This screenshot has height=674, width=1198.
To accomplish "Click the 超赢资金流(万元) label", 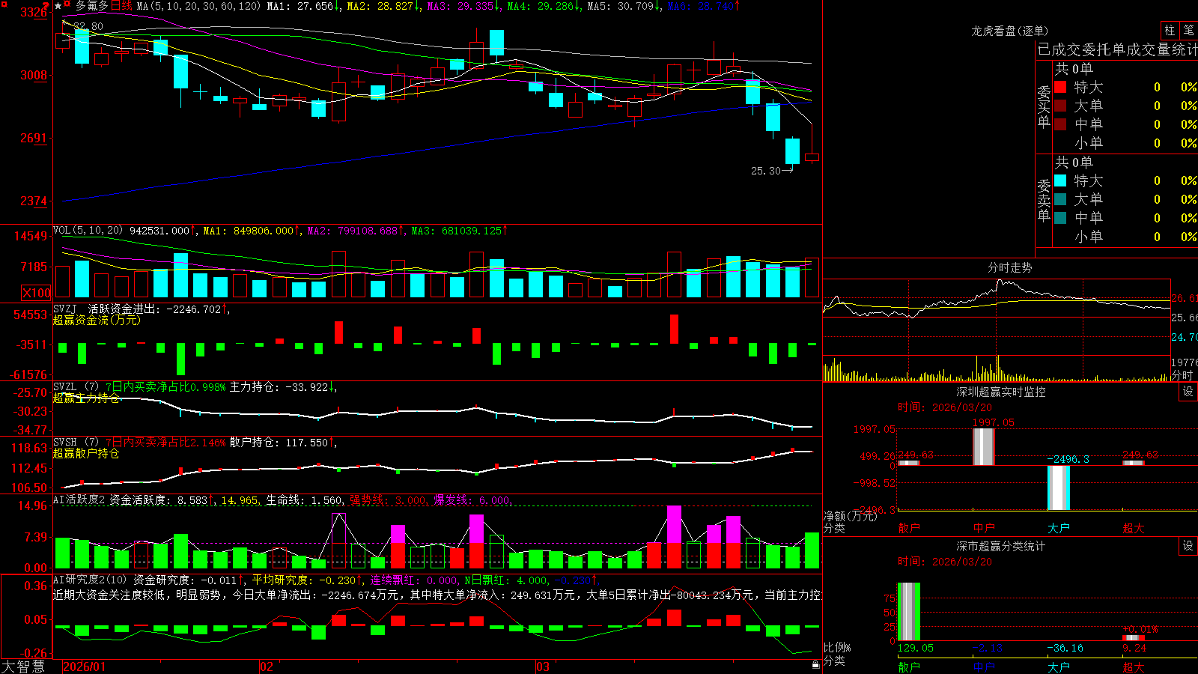I will [97, 321].
